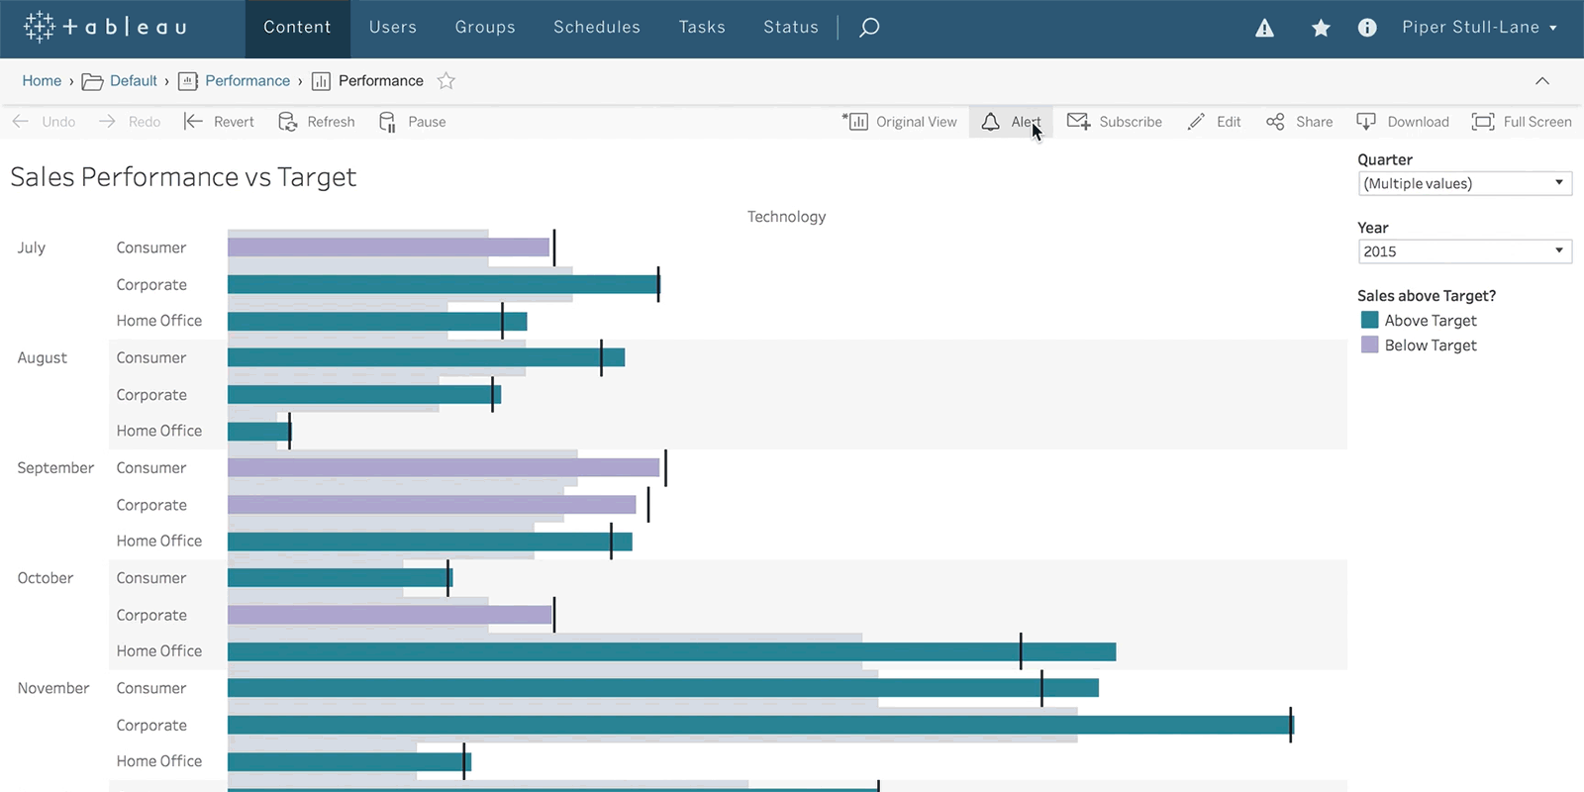Select the August Home Office short bar
1584x792 pixels.
coord(258,431)
